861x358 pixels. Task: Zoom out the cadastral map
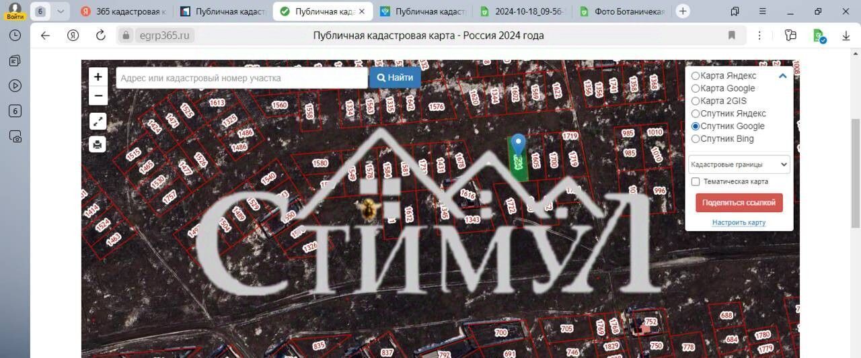[x=98, y=95]
